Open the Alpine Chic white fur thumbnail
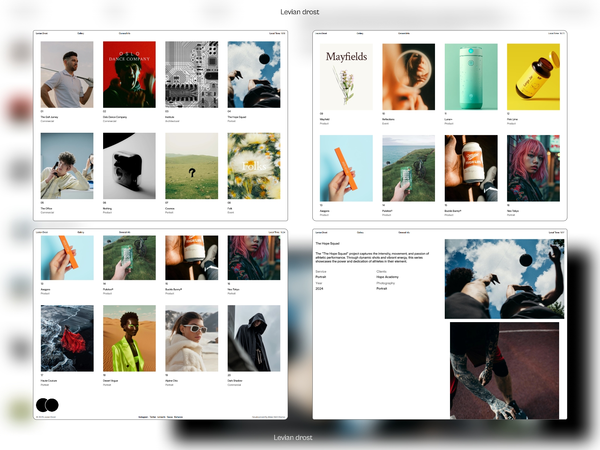This screenshot has width=600, height=450. [x=192, y=338]
